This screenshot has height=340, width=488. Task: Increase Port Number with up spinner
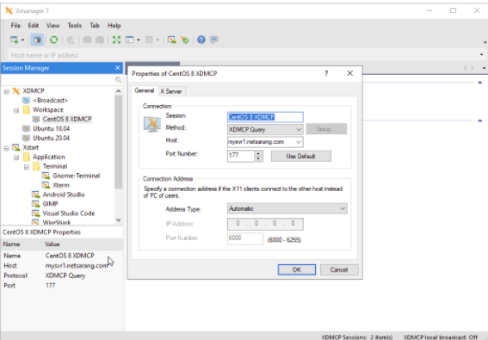tap(258, 153)
